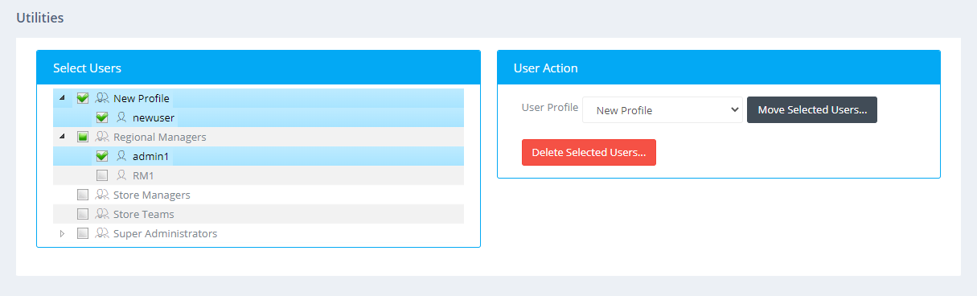977x296 pixels.
Task: Tick the Store Managers checkbox
Action: click(82, 195)
